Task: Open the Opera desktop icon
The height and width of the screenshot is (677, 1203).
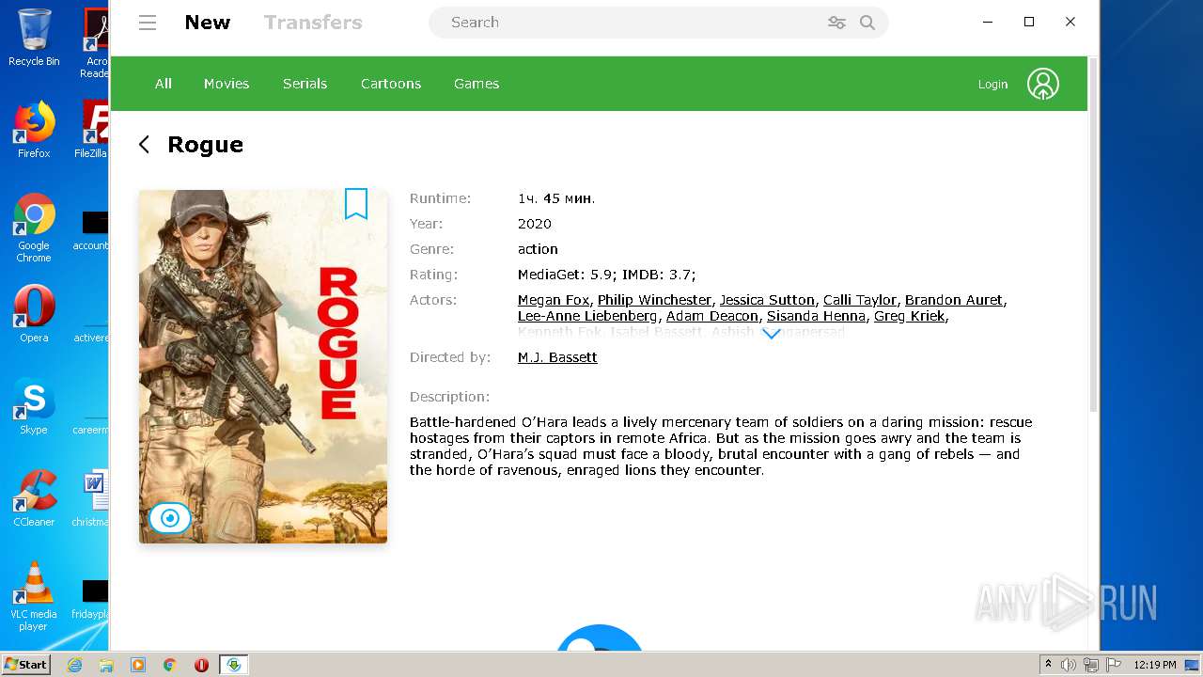Action: [x=34, y=314]
